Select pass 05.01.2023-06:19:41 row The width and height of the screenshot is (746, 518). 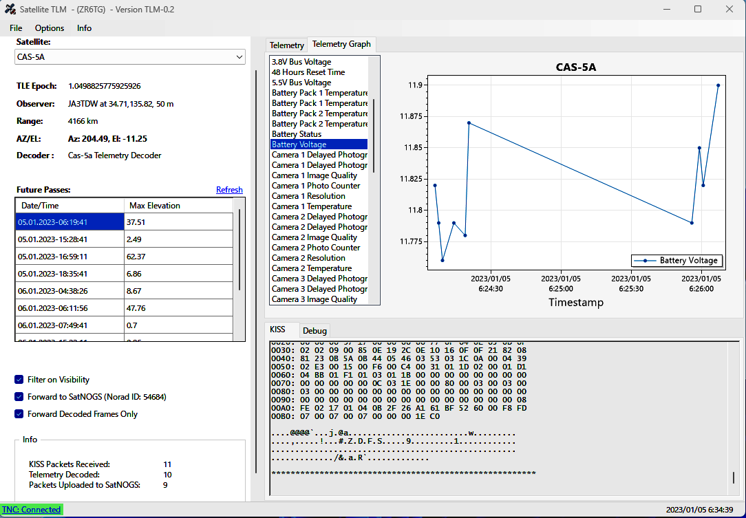click(x=124, y=222)
